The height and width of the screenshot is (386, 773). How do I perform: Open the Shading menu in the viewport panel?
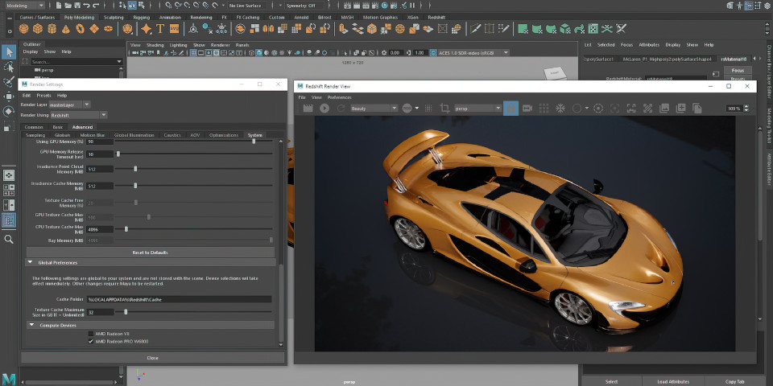(x=155, y=45)
